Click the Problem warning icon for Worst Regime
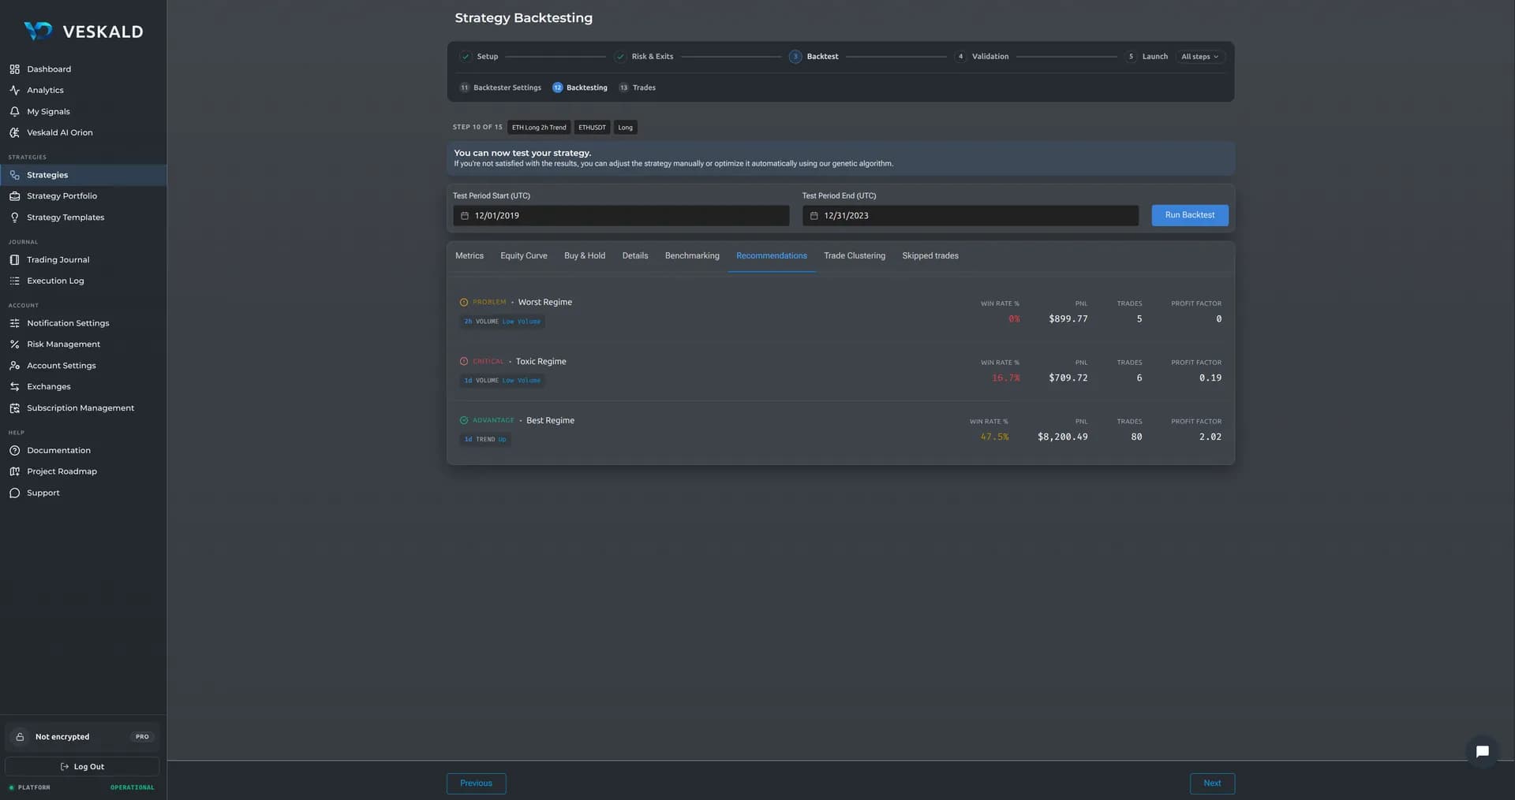 tap(464, 303)
